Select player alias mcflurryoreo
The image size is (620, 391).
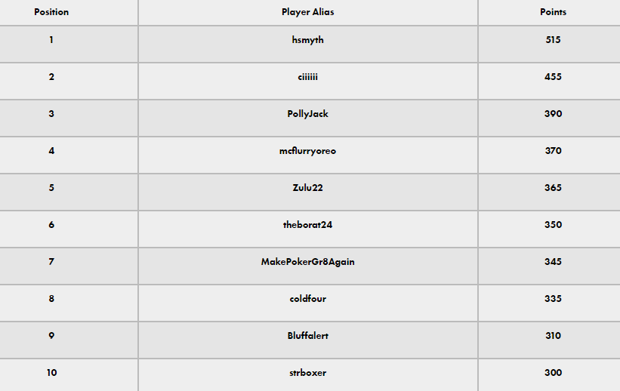[x=307, y=151]
